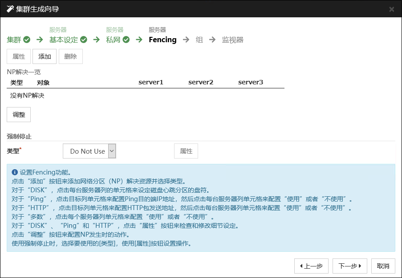Switch to the 私网 wizard step
Viewport: 402px width, 278px height.
pos(114,40)
